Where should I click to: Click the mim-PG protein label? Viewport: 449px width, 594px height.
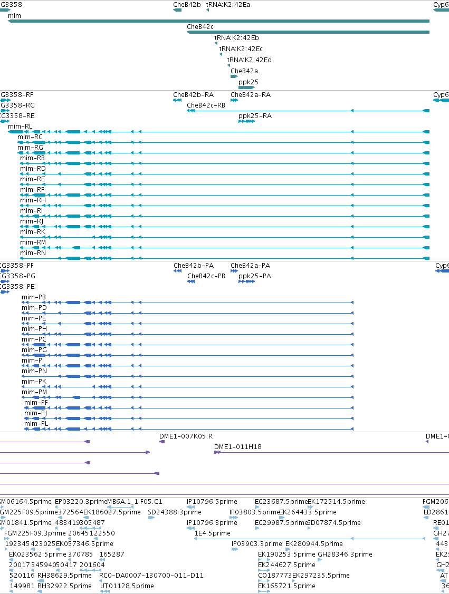34,350
